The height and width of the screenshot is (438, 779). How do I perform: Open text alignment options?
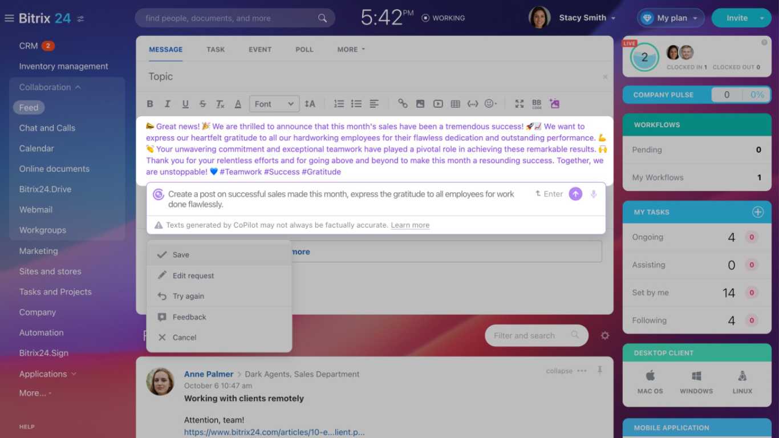pos(374,104)
